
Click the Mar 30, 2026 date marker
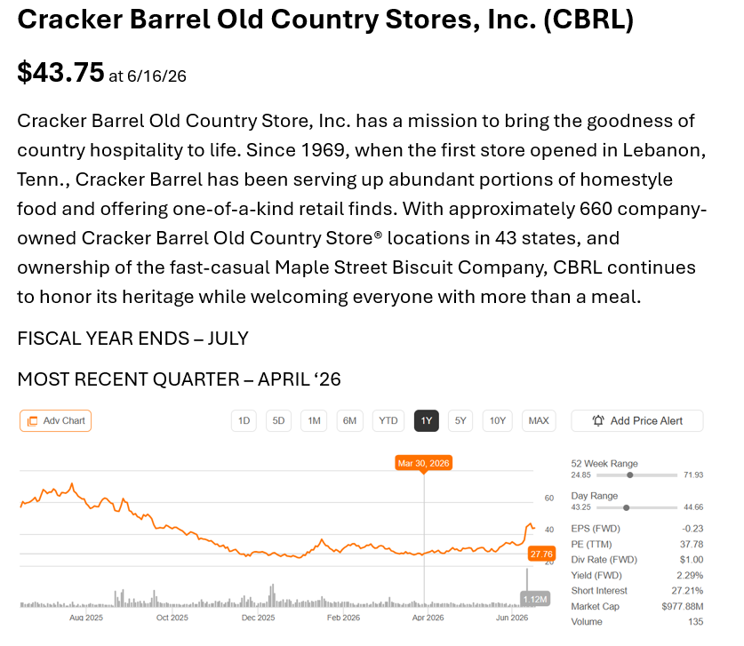[424, 463]
